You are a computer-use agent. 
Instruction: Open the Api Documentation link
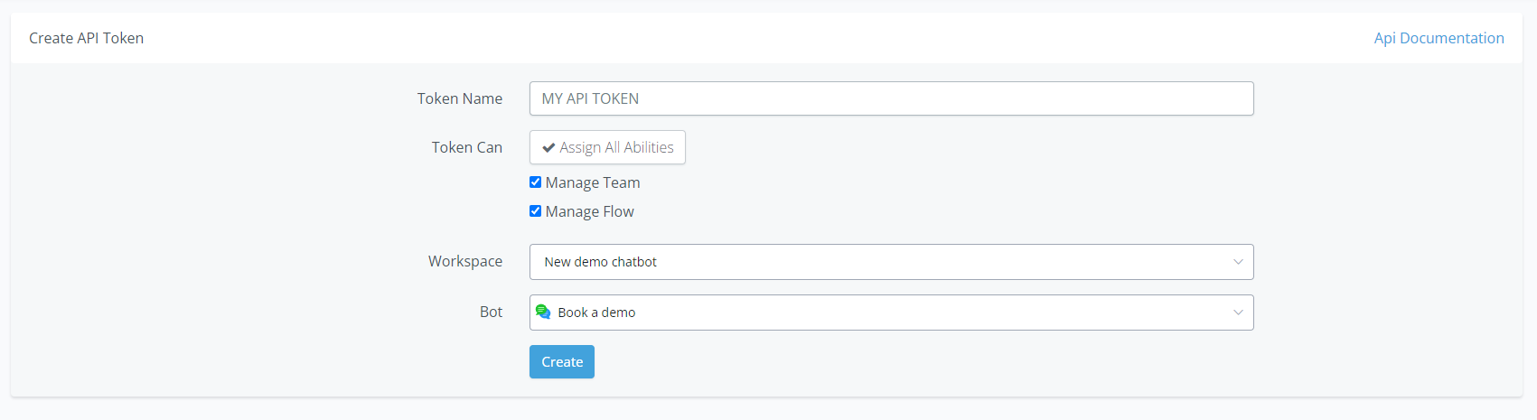pos(1439,38)
